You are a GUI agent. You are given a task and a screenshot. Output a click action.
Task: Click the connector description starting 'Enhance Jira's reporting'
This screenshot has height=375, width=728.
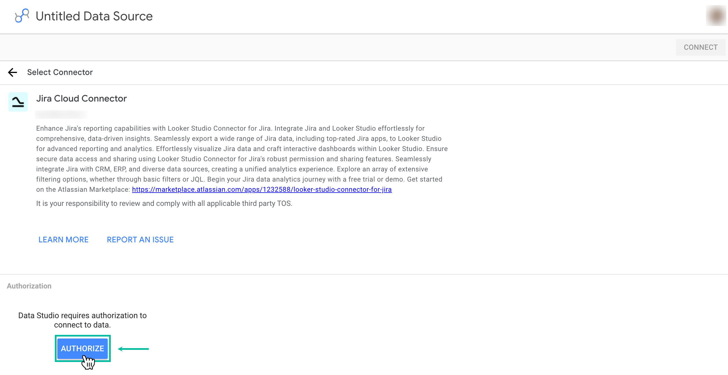point(242,159)
